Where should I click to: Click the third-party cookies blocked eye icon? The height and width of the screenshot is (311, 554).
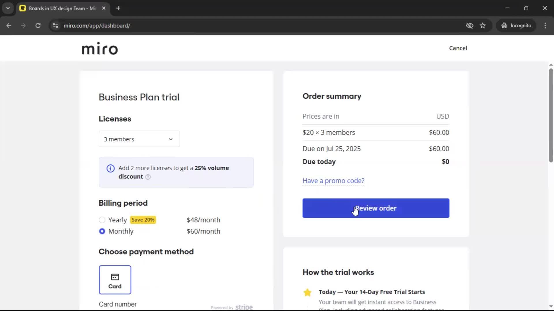(x=469, y=26)
